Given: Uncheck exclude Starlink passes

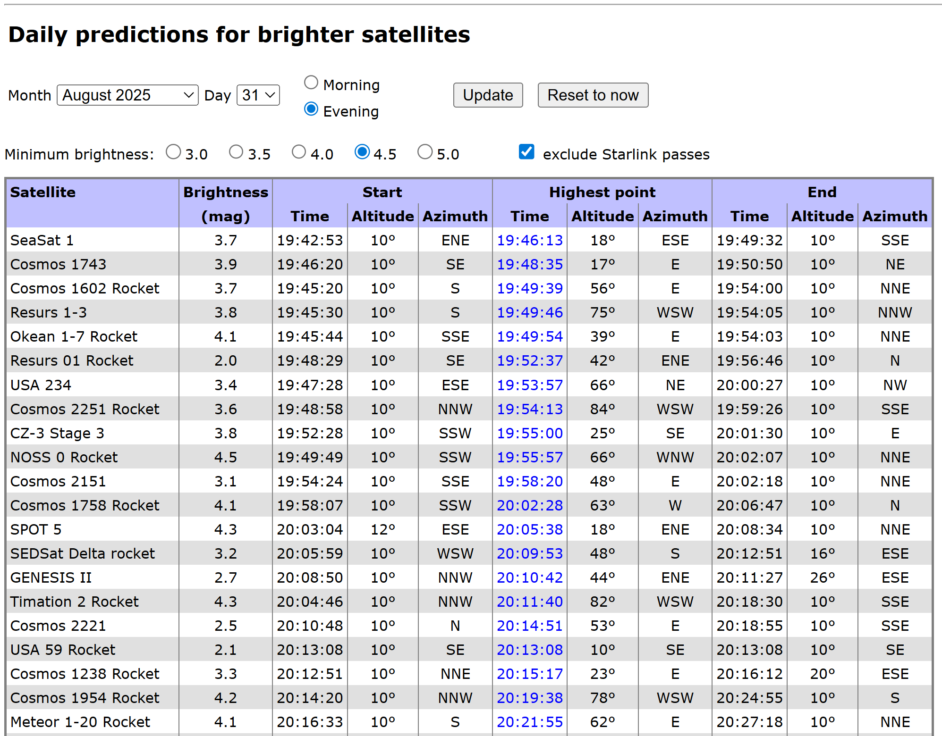Looking at the screenshot, I should (526, 152).
